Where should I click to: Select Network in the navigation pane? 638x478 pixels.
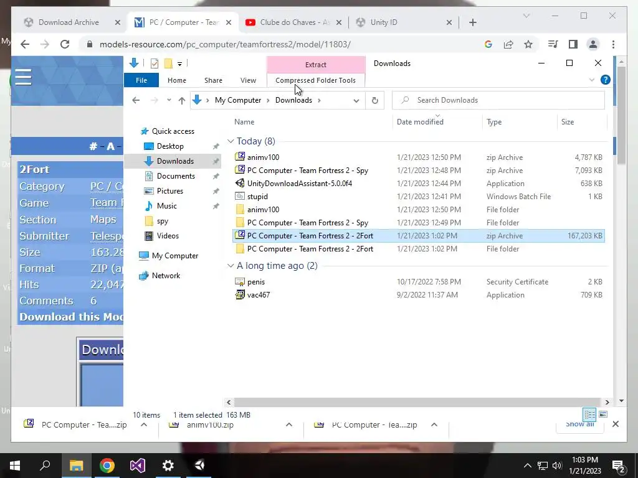[x=166, y=276]
